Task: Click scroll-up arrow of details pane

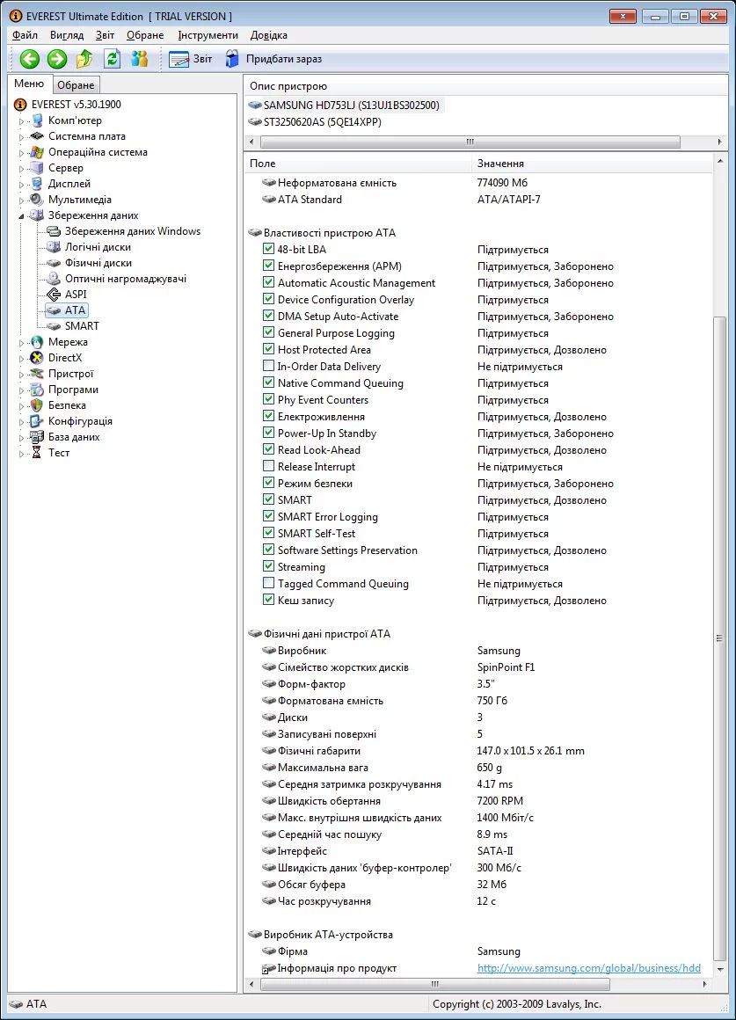Action: pyautogui.click(x=719, y=161)
